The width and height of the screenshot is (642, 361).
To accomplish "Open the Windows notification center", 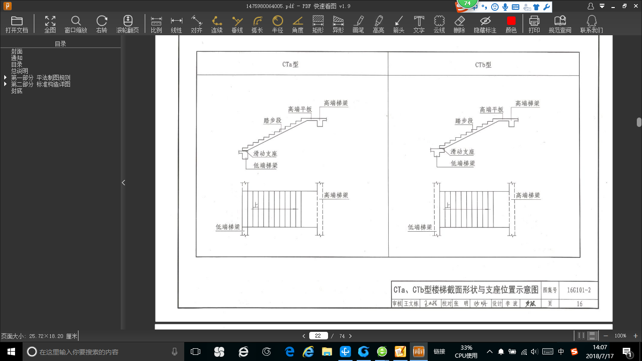I will point(627,351).
